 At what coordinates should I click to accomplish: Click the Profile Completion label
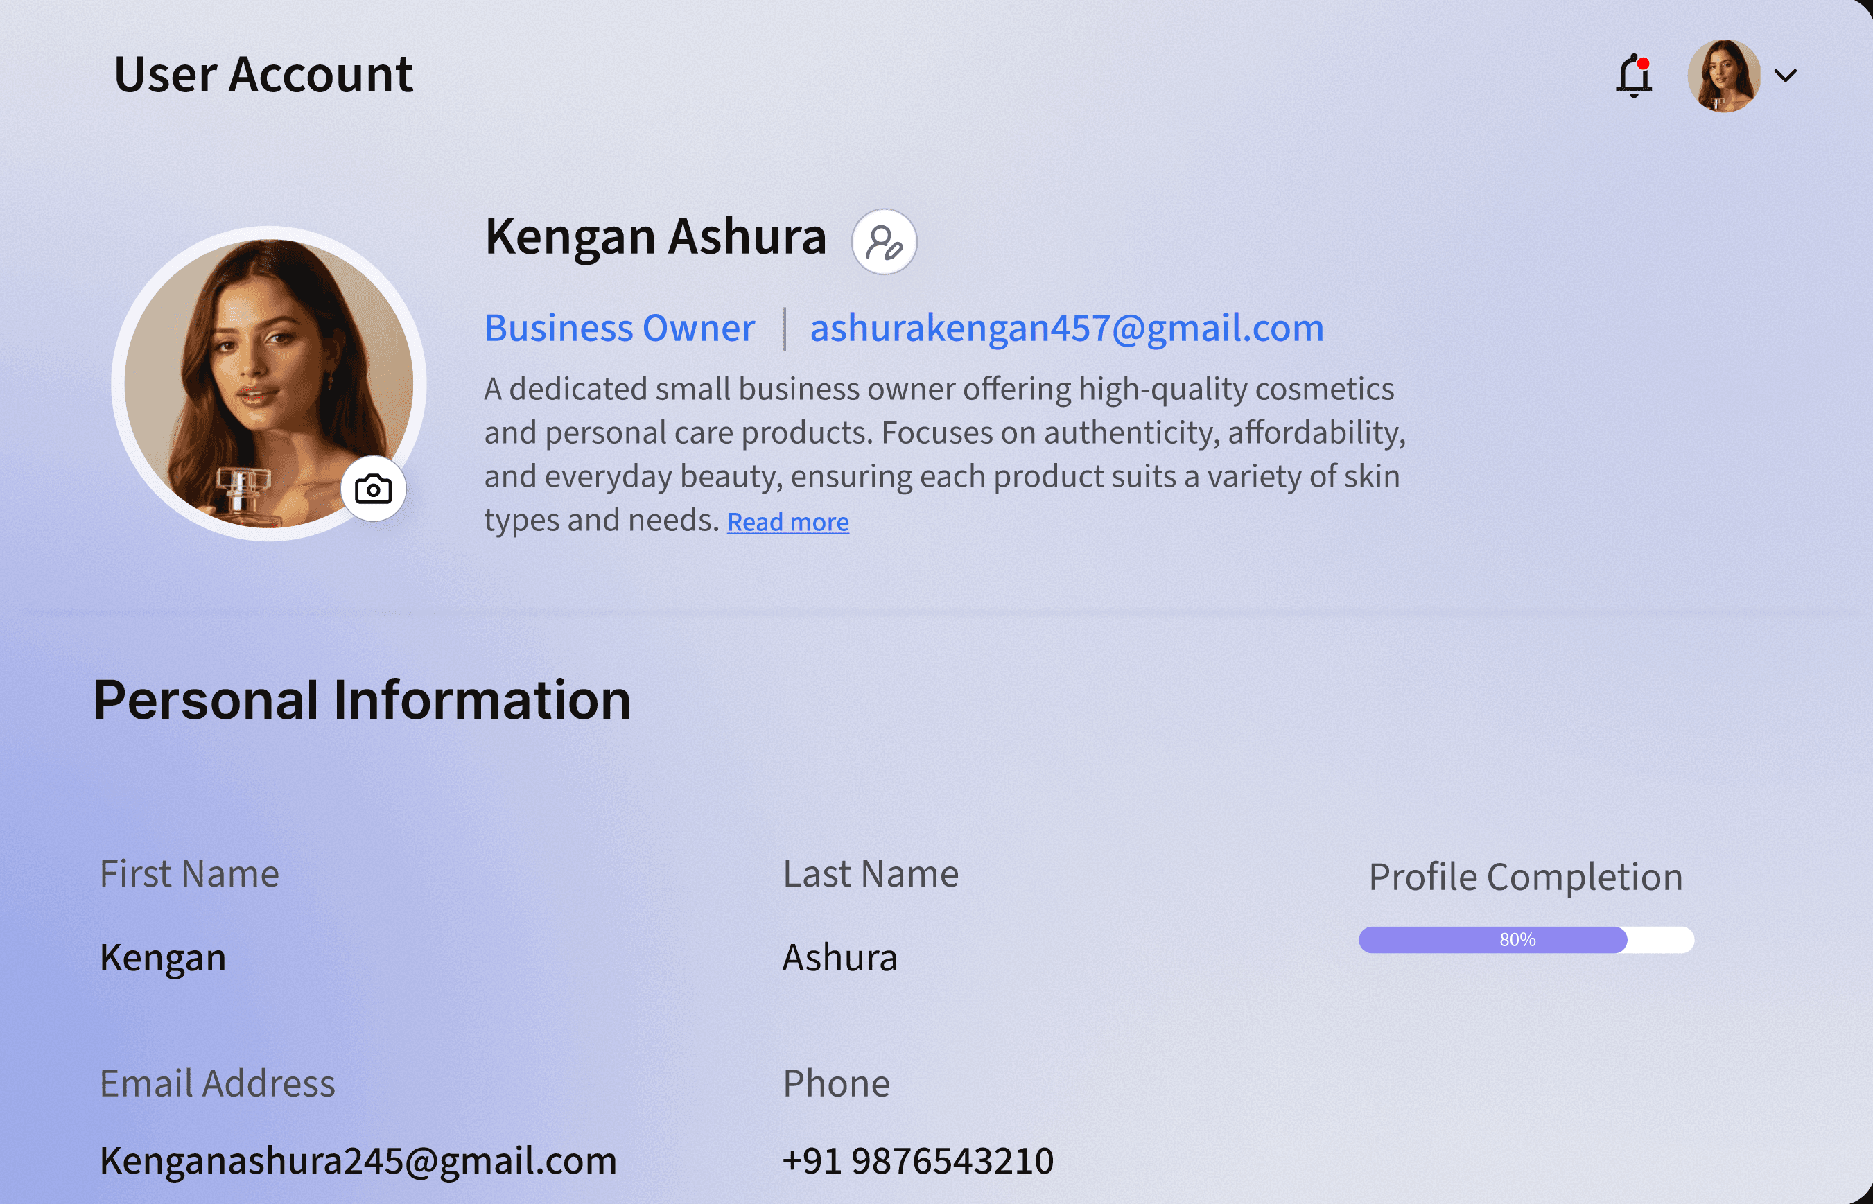1525,876
